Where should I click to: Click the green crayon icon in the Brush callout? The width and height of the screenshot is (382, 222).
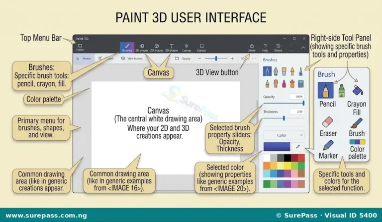(342, 91)
